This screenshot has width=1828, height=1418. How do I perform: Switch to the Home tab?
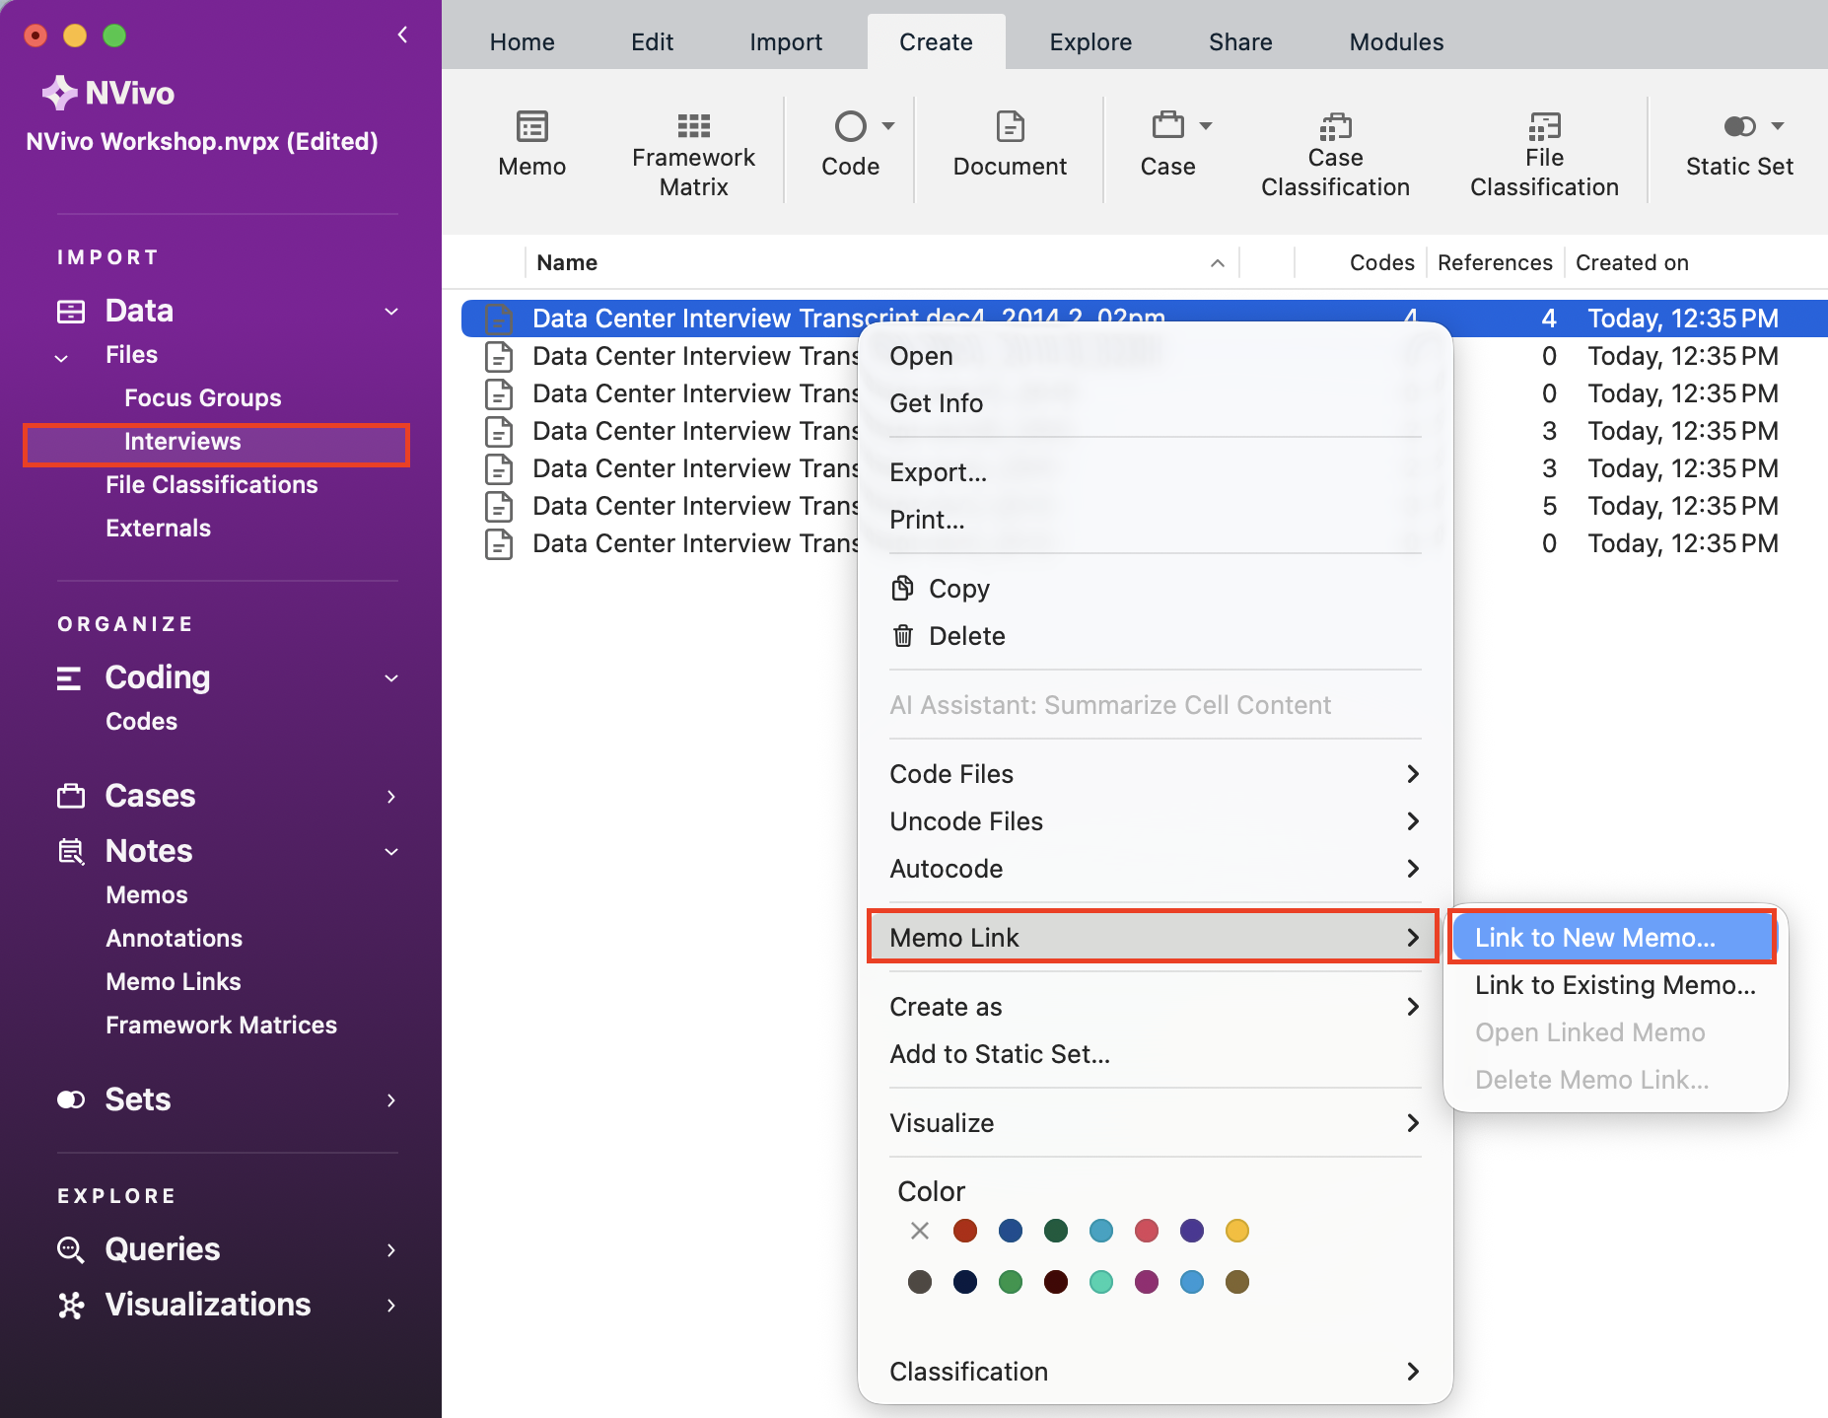(523, 42)
